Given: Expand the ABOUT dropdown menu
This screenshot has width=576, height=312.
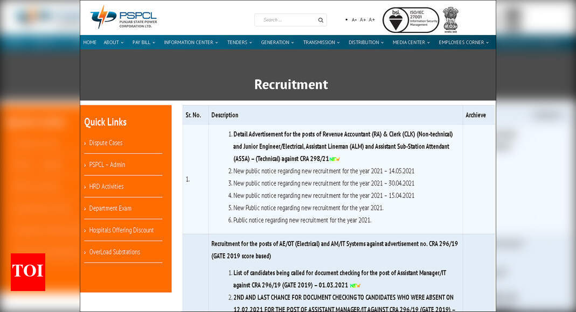Looking at the screenshot, I should [x=114, y=42].
